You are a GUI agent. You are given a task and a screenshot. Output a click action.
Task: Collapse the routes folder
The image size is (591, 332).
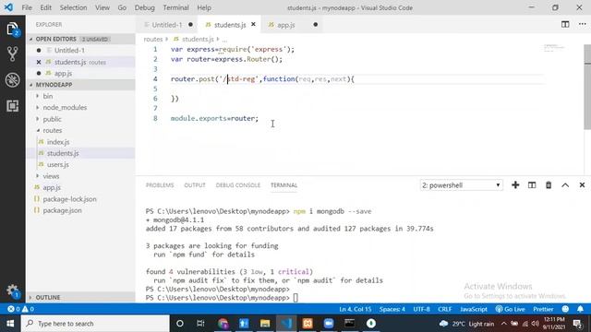point(52,130)
